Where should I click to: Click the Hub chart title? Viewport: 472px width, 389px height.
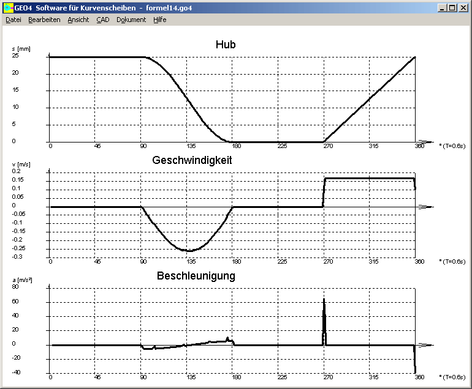point(226,45)
